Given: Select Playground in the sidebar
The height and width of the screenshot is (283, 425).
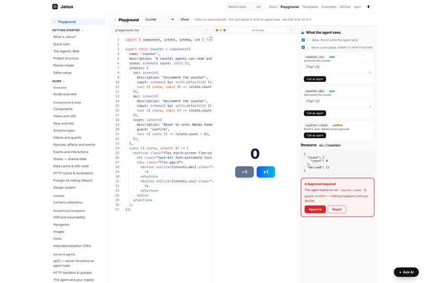Looking at the screenshot, I should tap(78, 22).
